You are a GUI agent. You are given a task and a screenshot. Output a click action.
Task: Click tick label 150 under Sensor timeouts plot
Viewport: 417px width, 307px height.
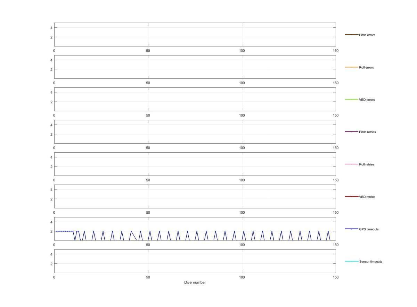tap(336, 278)
